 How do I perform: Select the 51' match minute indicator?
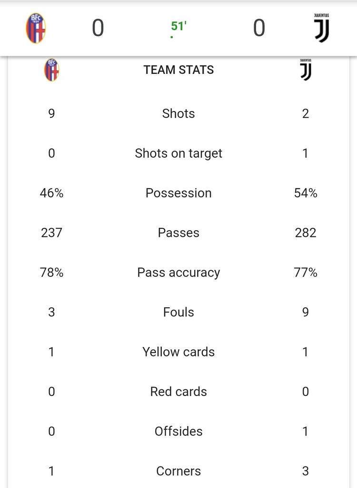(178, 27)
